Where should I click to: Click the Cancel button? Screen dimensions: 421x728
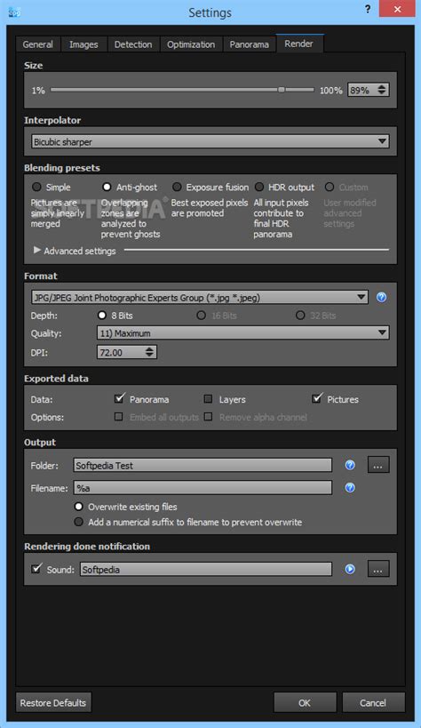pos(373,702)
